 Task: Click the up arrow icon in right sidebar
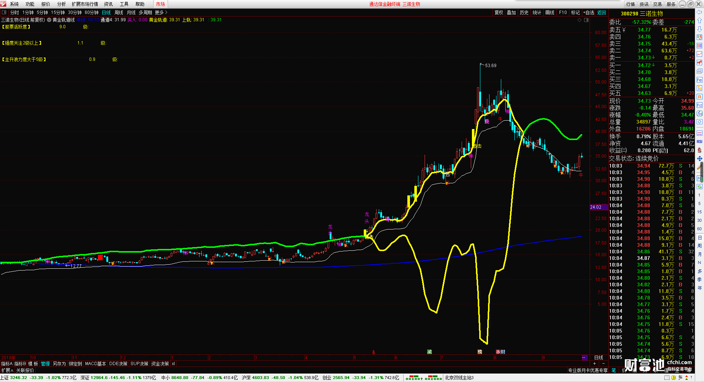click(700, 21)
